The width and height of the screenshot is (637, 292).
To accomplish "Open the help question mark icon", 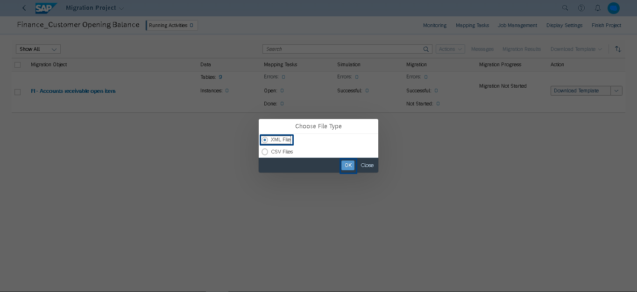I will [581, 8].
